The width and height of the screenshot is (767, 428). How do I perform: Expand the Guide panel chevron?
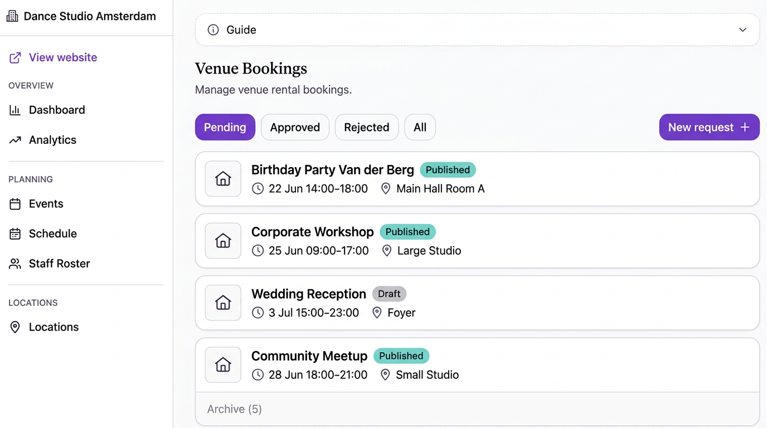coord(742,30)
